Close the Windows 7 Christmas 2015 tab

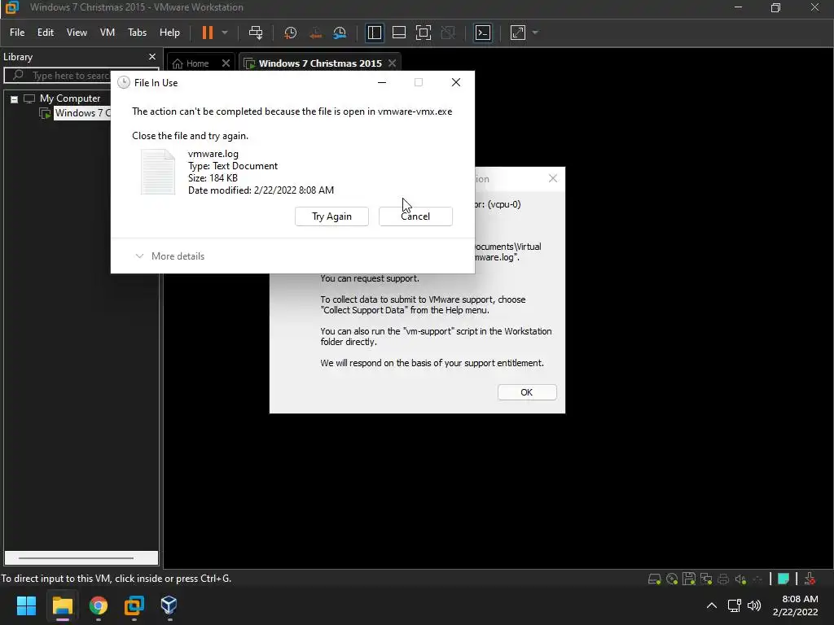(392, 63)
